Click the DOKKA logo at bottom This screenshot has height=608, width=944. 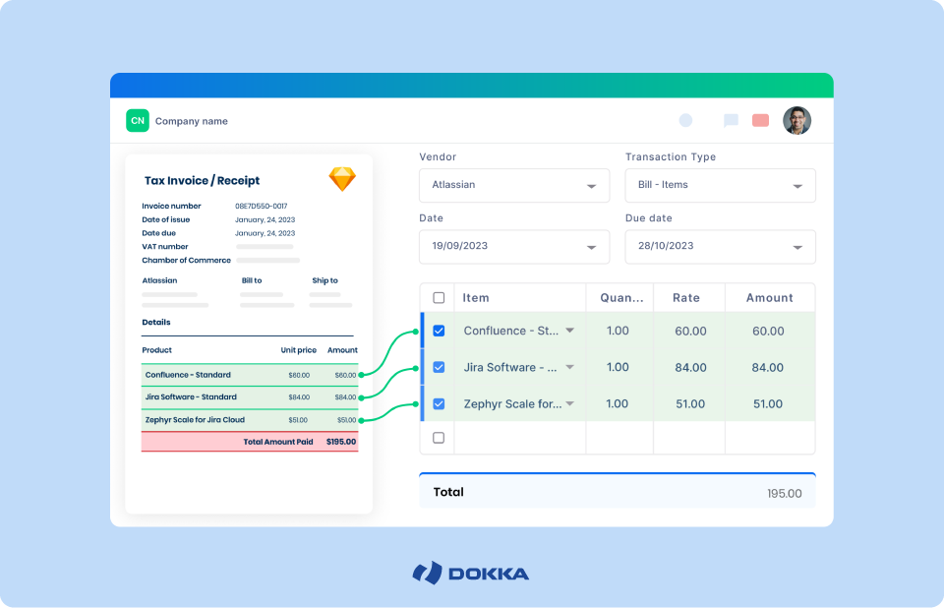pyautogui.click(x=471, y=573)
